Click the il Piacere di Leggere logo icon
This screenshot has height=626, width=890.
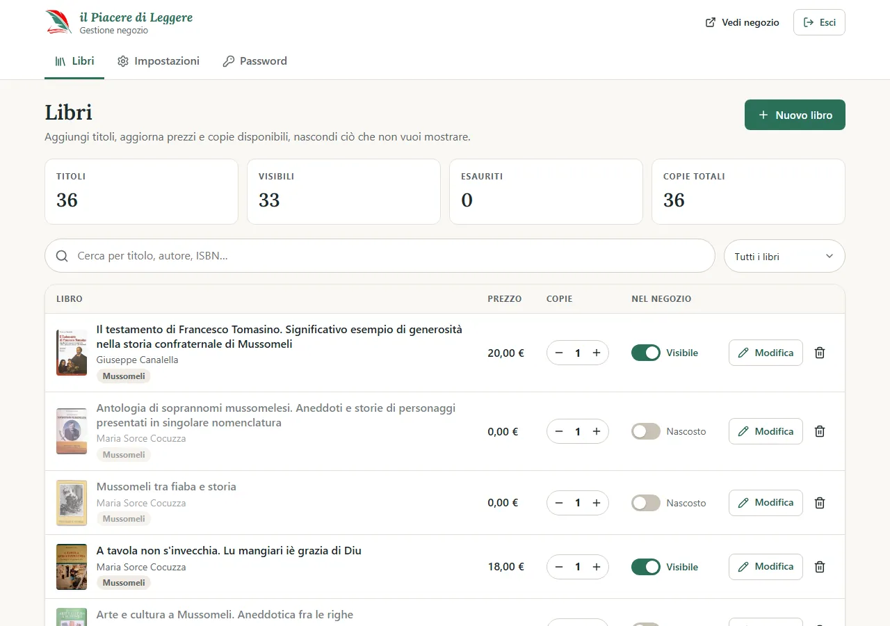point(59,22)
